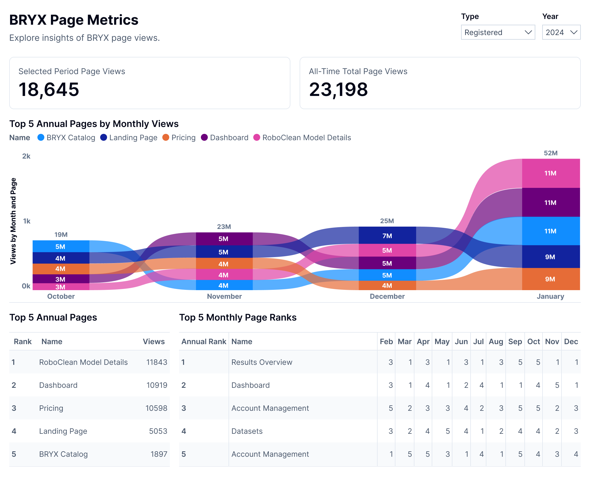Click the Jul column header

click(x=478, y=342)
